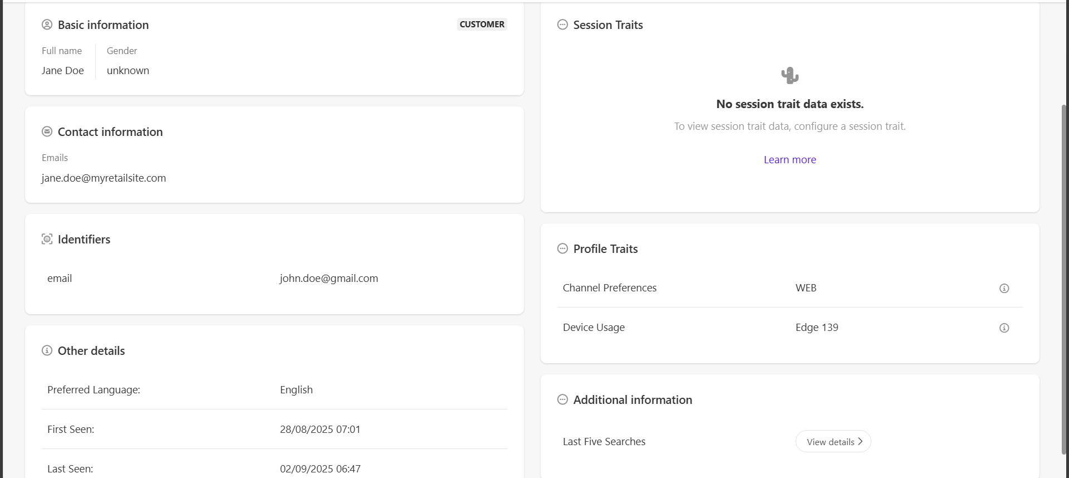Viewport: 1069px width, 478px height.
Task: Click the Additional information header icon
Action: click(562, 399)
